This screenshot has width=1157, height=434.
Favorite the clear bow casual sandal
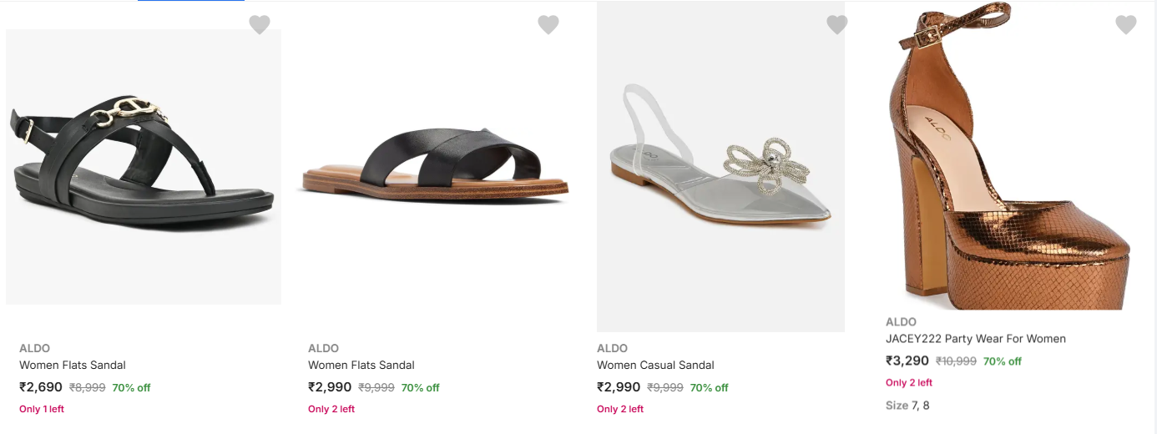(837, 25)
